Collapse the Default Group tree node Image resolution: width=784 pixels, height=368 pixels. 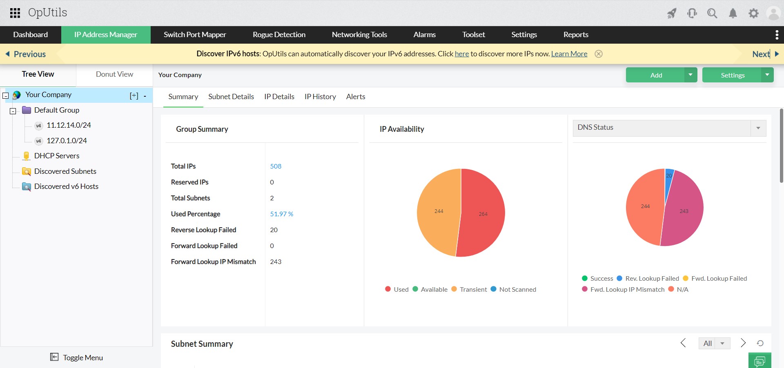13,111
